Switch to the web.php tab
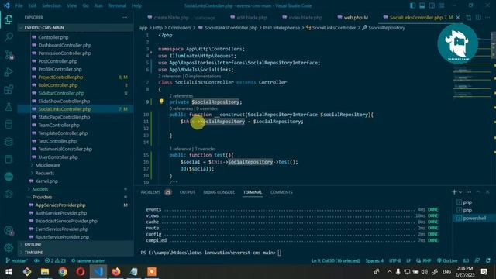Viewport: 496px width, 279px height. [353, 17]
